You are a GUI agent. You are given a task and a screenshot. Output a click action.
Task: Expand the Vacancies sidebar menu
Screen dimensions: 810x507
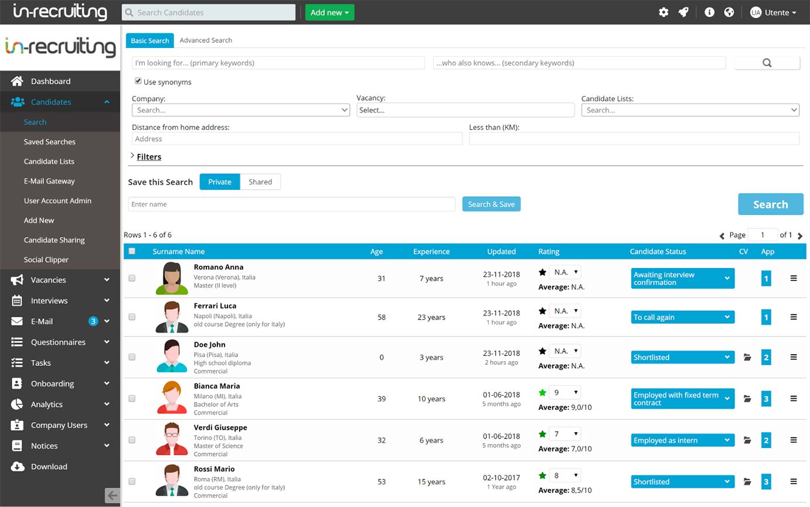coord(60,280)
